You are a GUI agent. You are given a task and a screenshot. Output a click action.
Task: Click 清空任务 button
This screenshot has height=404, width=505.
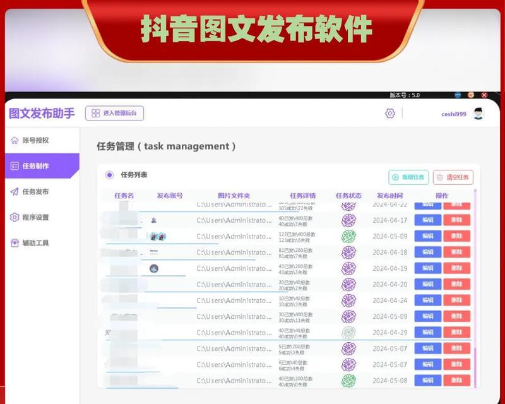[x=453, y=177]
